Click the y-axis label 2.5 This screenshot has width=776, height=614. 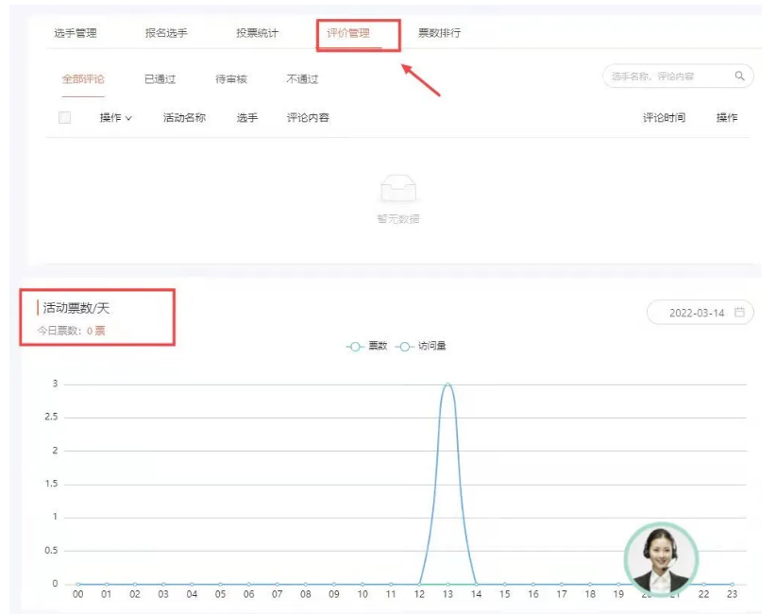pyautogui.click(x=51, y=417)
